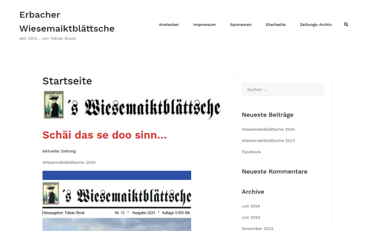Open the Juli 2023 archive

tap(251, 217)
